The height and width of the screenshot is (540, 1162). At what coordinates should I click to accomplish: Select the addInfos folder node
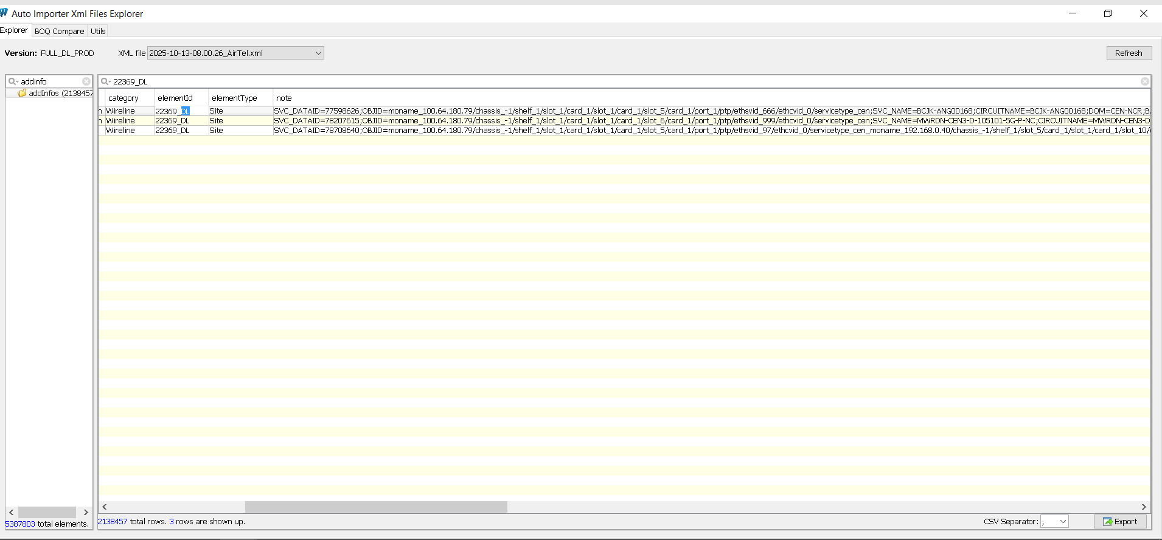pyautogui.click(x=44, y=93)
